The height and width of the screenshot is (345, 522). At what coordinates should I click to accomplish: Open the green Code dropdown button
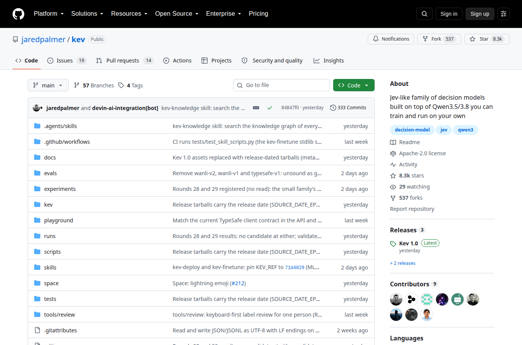tap(354, 85)
